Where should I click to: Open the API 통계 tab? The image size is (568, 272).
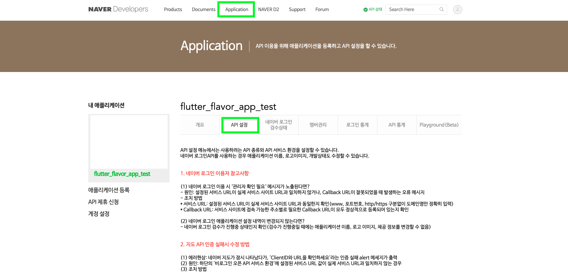(397, 125)
